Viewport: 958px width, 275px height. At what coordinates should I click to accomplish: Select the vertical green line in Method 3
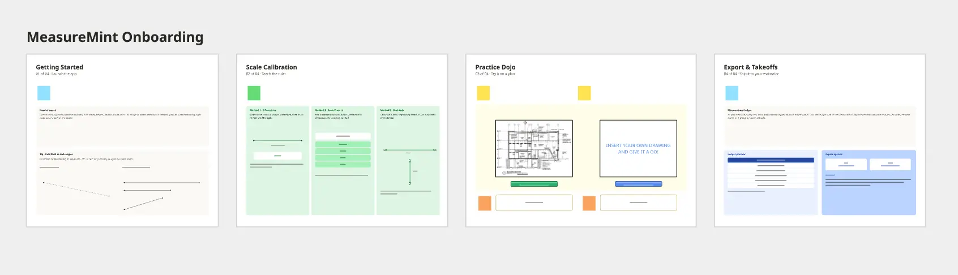point(410,171)
